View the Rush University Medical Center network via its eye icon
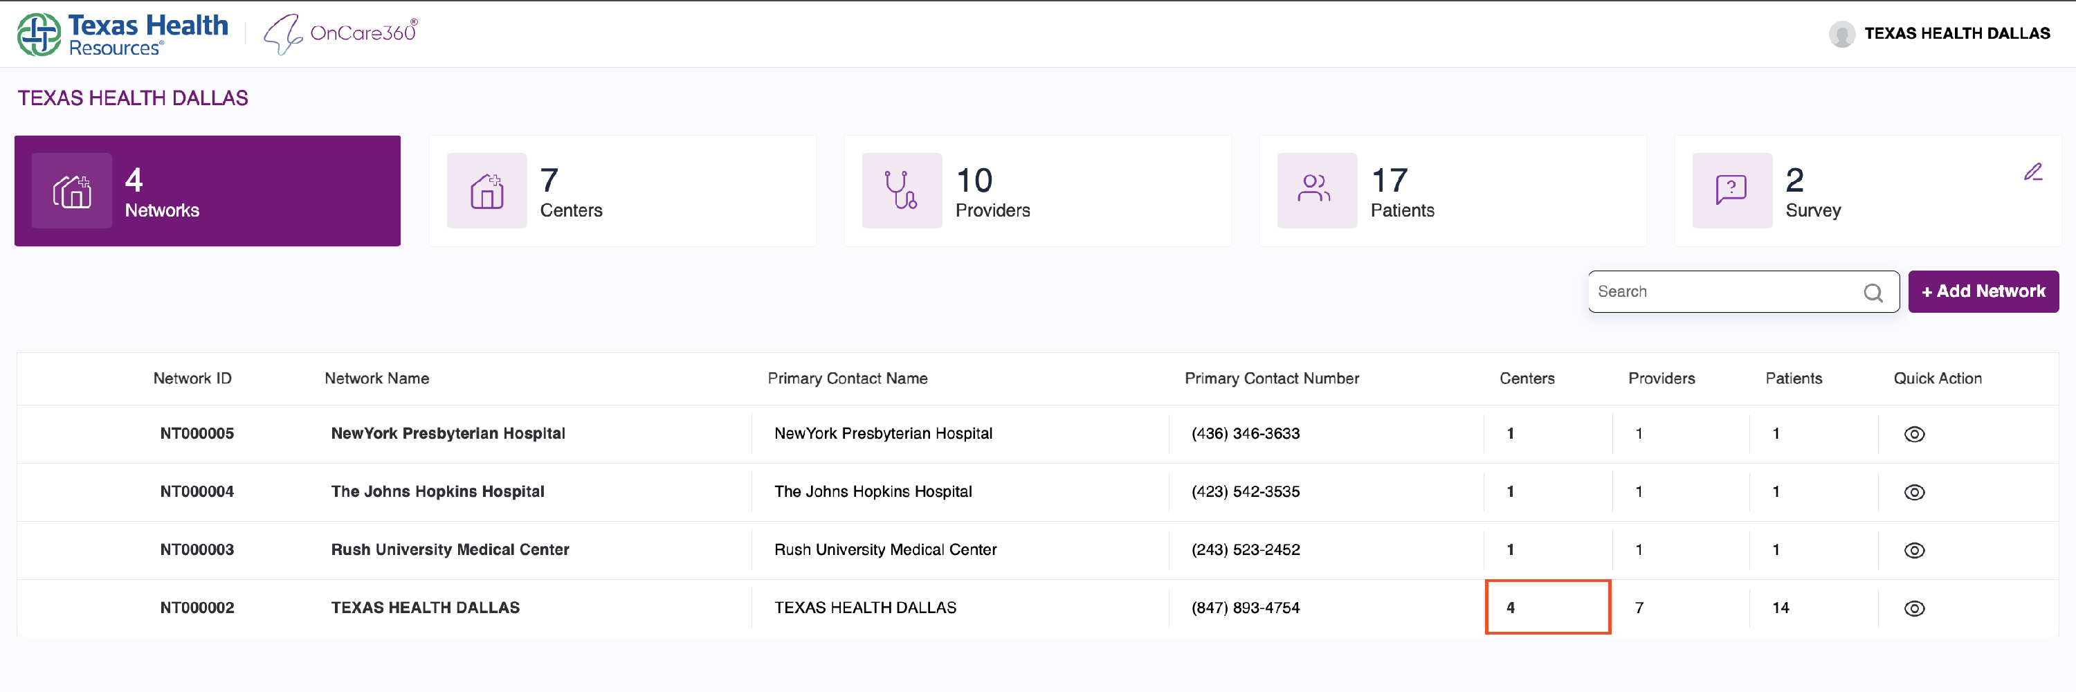 (1914, 550)
